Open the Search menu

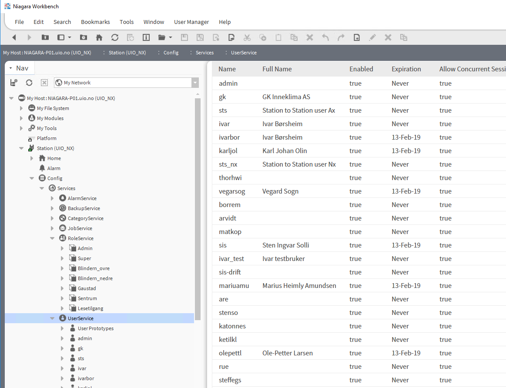[62, 22]
